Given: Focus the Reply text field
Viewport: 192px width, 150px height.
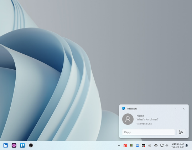Looking at the screenshot, I should click(149, 132).
